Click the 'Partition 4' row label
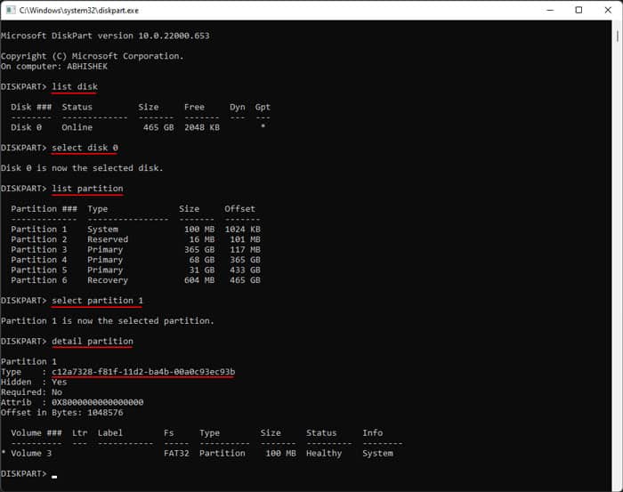Viewport: 623px width, 492px height. point(39,260)
